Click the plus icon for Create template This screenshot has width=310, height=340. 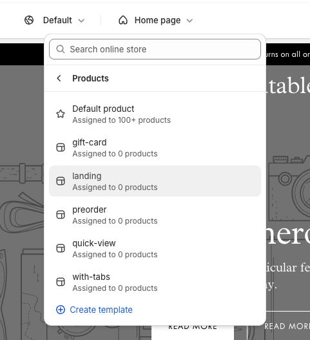(61, 310)
